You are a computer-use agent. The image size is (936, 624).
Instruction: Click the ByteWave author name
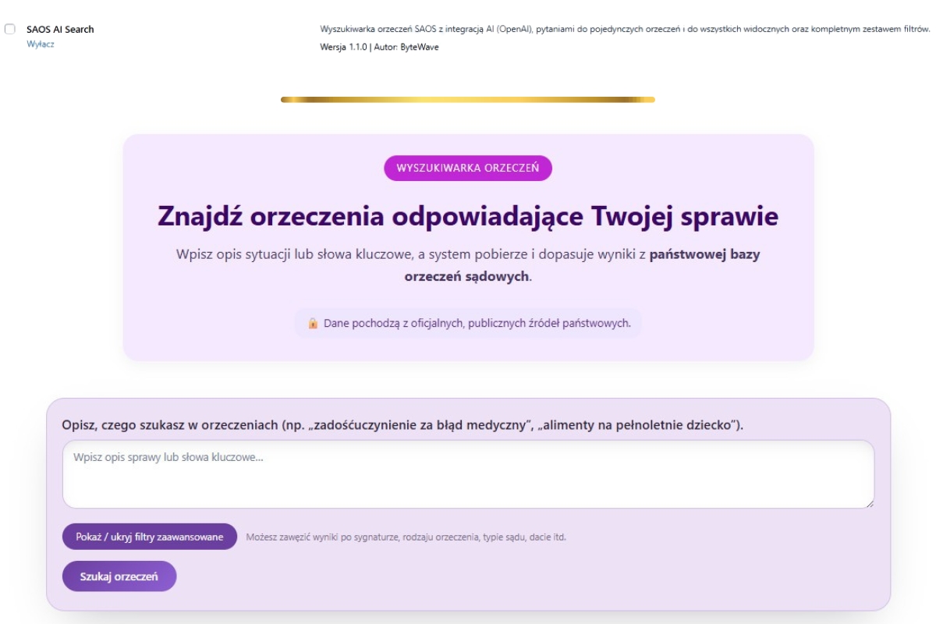(419, 47)
